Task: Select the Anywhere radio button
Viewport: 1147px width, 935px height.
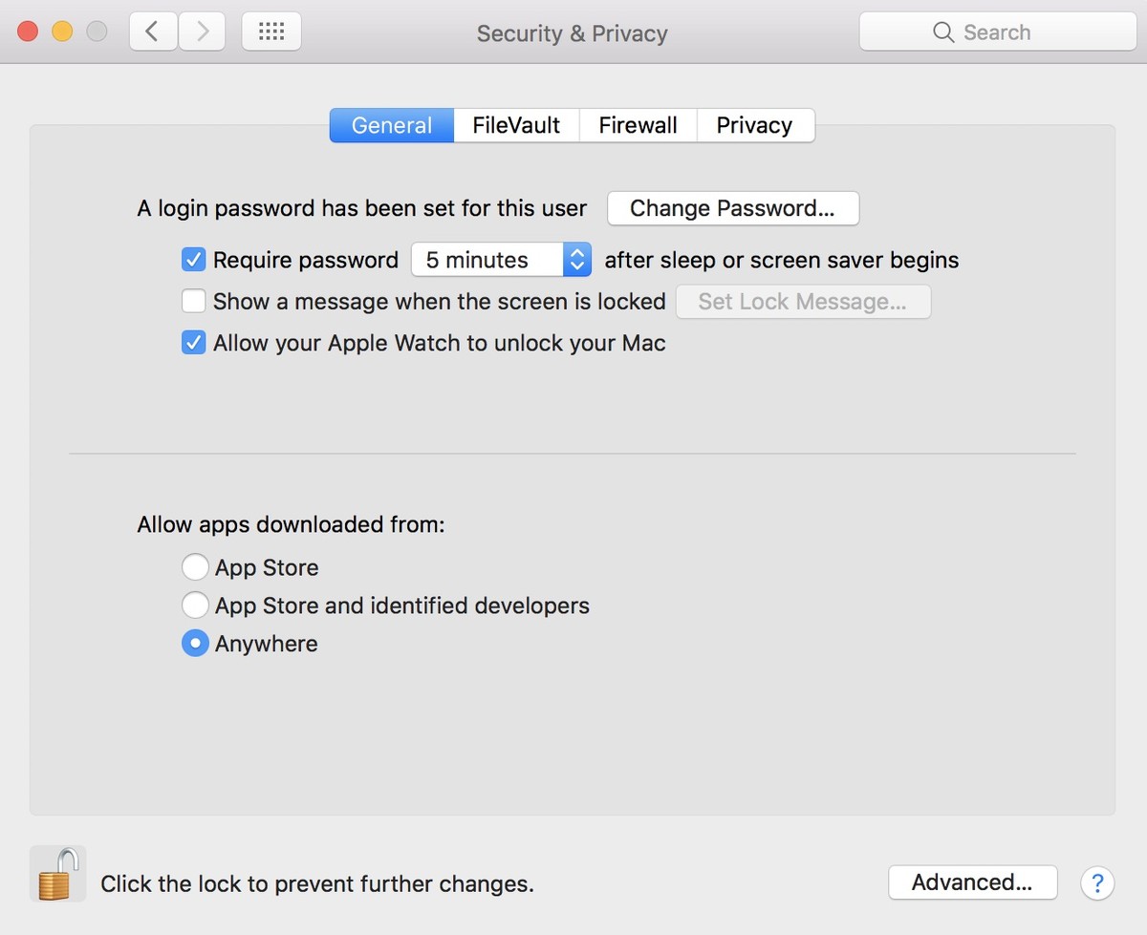Action: tap(195, 644)
